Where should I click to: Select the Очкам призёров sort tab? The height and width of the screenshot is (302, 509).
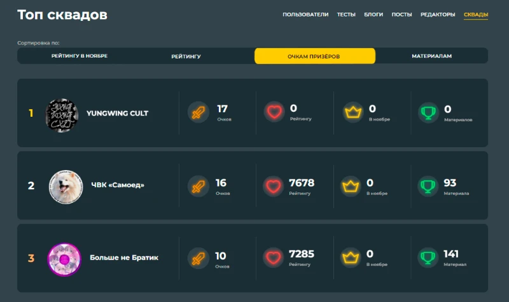[x=315, y=56]
